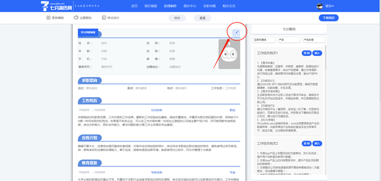Screen dimensions: 381x181
Task: Click the 工作经历例文2 title
Action: pyautogui.click(x=267, y=143)
